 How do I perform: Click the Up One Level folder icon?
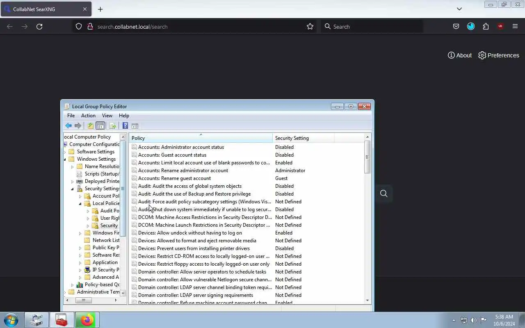coord(91,126)
